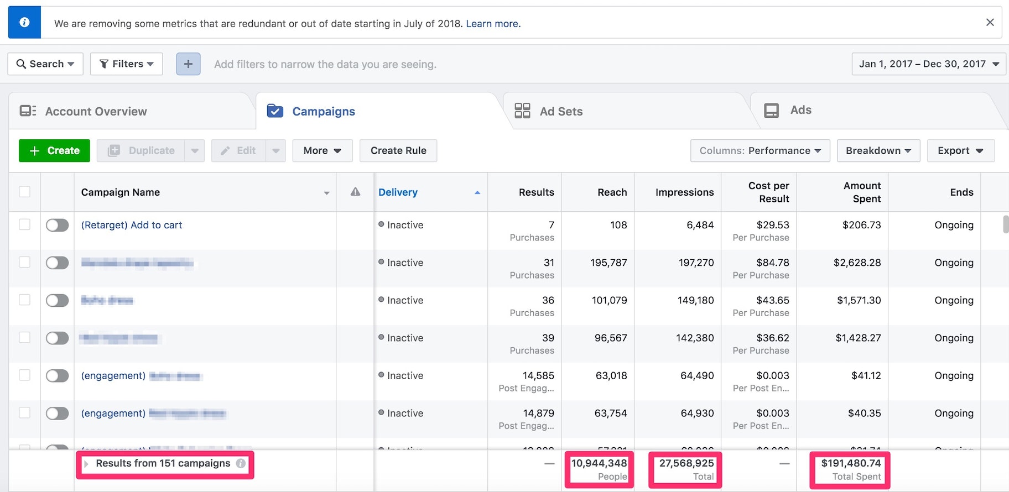This screenshot has height=492, width=1009.
Task: Tick the select-all campaigns header checkbox
Action: 24,192
